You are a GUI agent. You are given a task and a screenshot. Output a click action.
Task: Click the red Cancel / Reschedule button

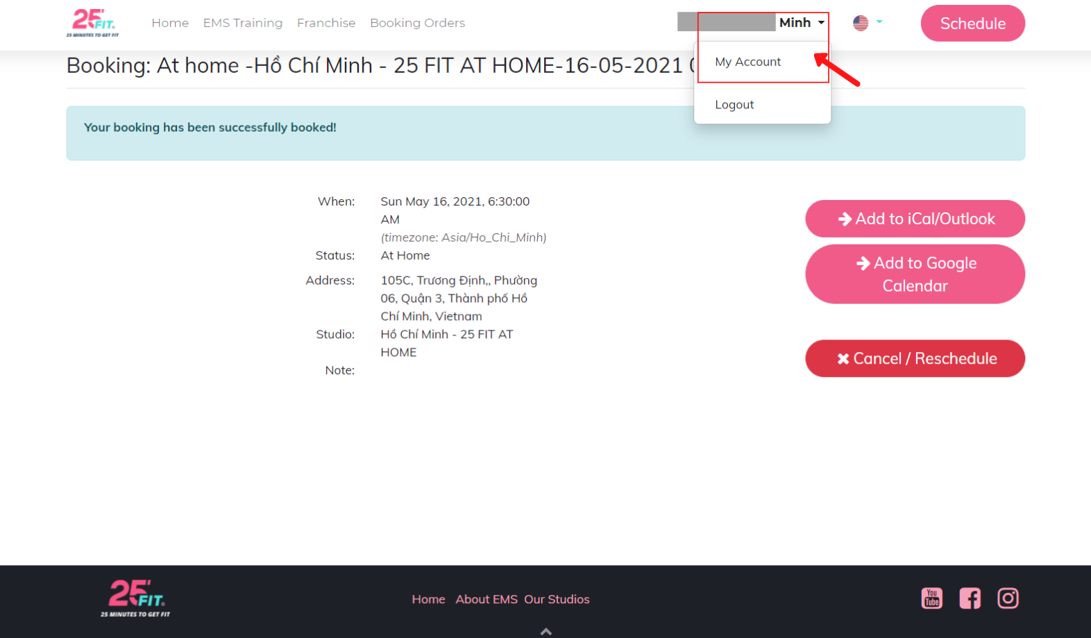tap(915, 358)
